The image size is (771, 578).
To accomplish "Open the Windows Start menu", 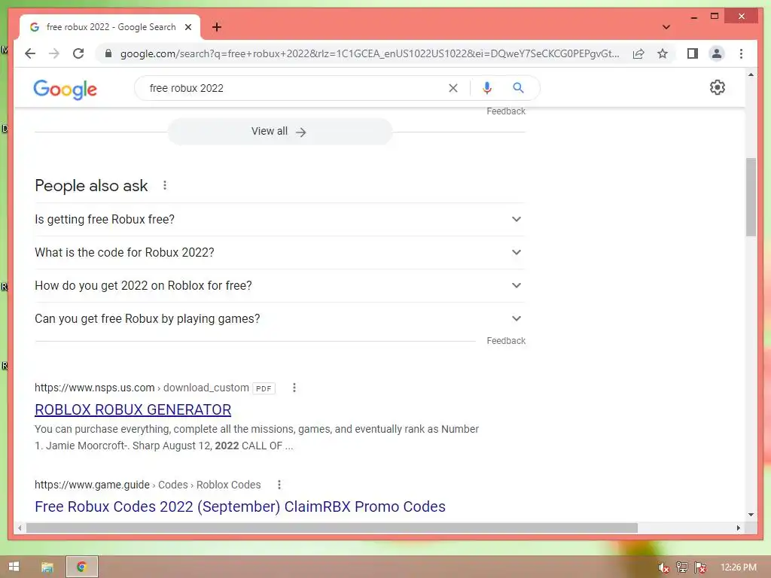I will [x=14, y=567].
